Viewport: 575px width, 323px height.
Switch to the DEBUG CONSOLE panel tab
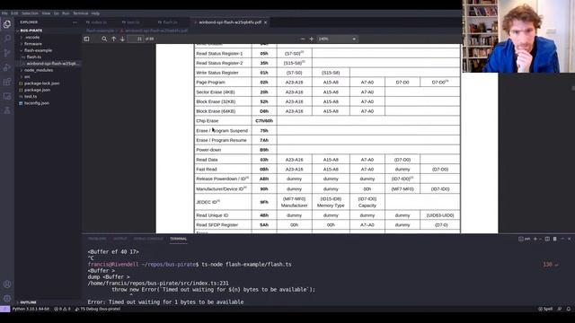pos(148,239)
